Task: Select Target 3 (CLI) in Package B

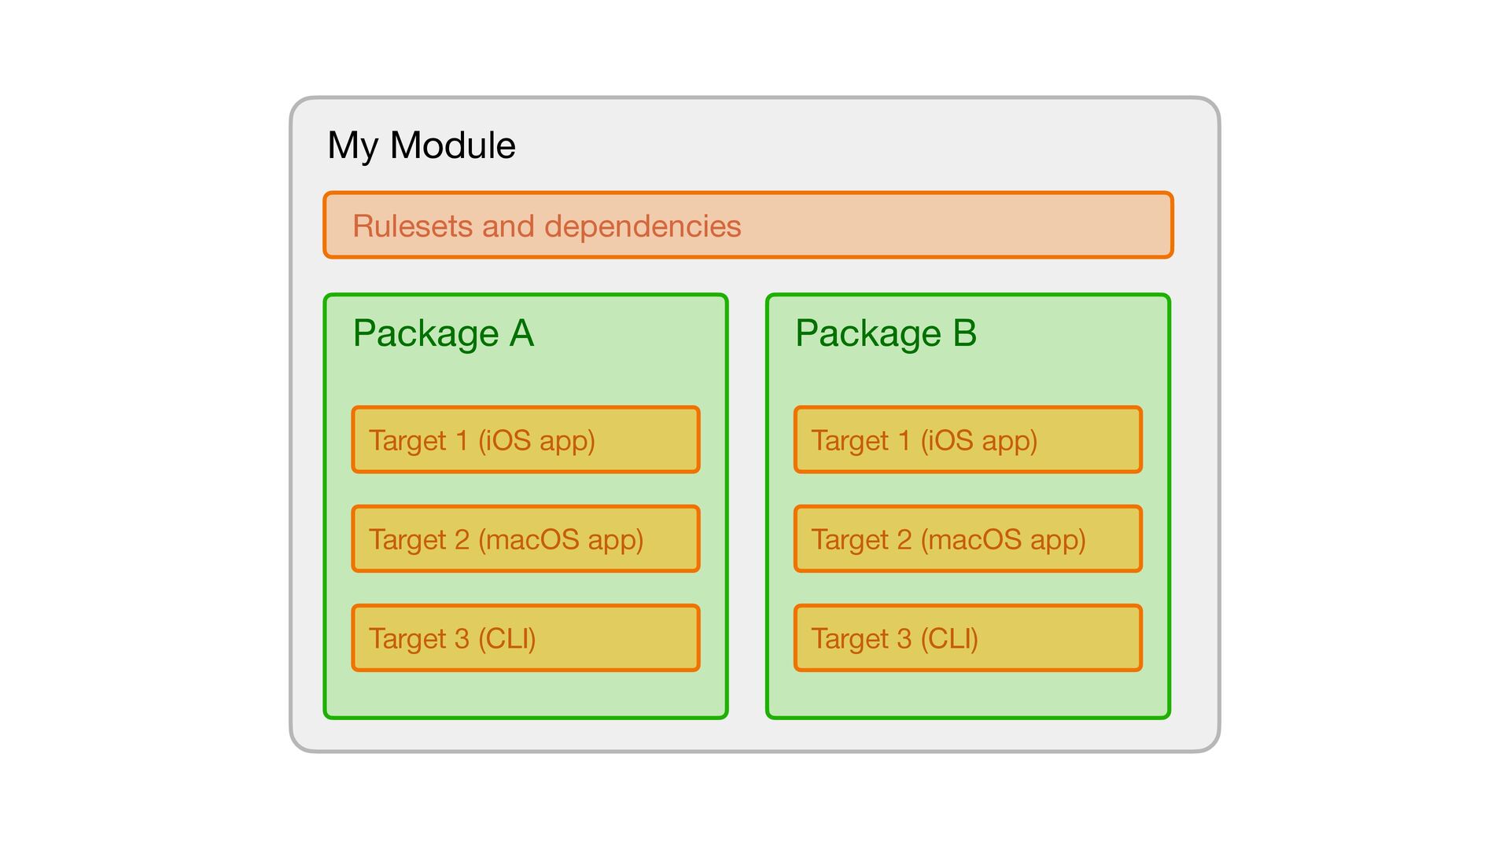Action: 967,638
